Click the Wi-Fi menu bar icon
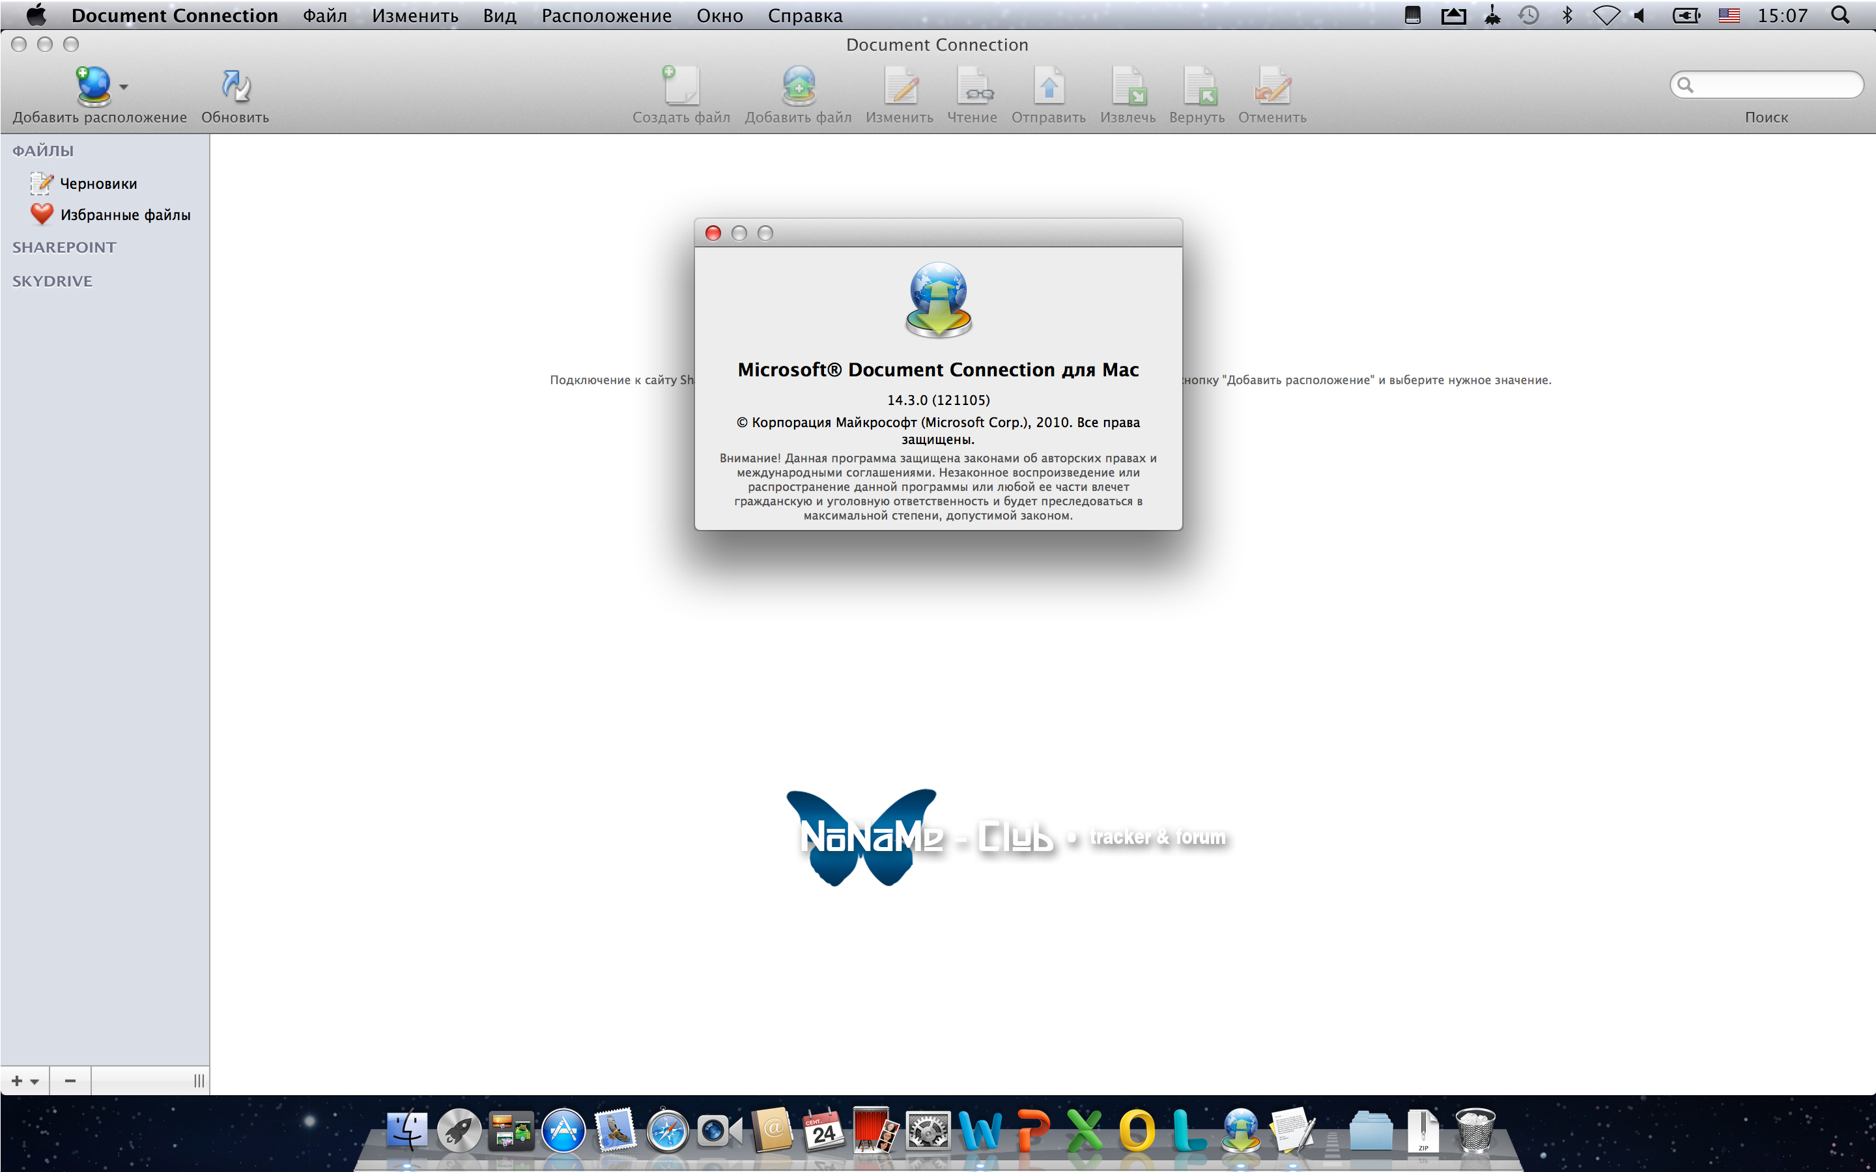Screen dimensions: 1876x1172 click(1606, 15)
